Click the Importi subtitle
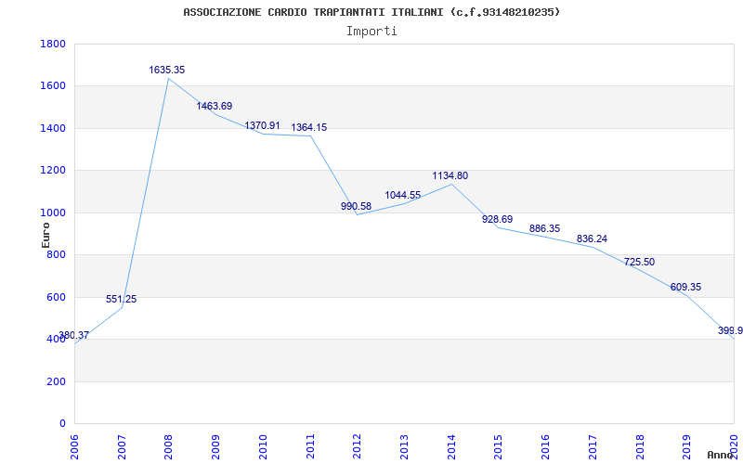This screenshot has height=464, width=743. point(371,32)
